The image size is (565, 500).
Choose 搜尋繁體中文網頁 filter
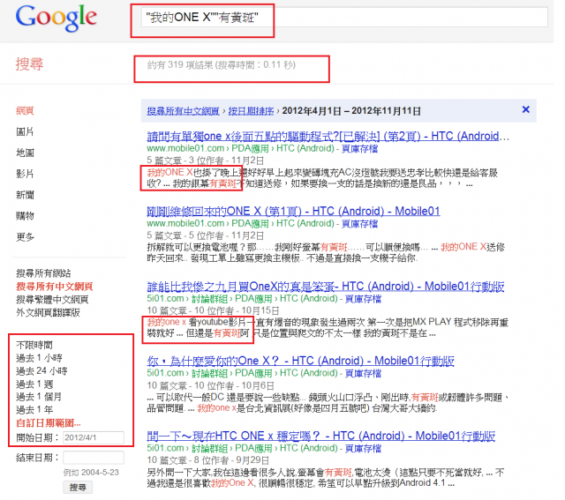pos(52,300)
